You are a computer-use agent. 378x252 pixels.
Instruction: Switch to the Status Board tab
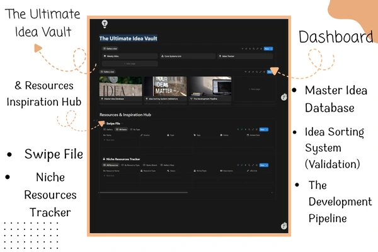[x=152, y=165]
